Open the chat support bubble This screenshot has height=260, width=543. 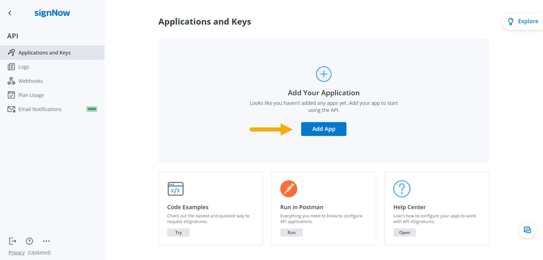click(527, 230)
